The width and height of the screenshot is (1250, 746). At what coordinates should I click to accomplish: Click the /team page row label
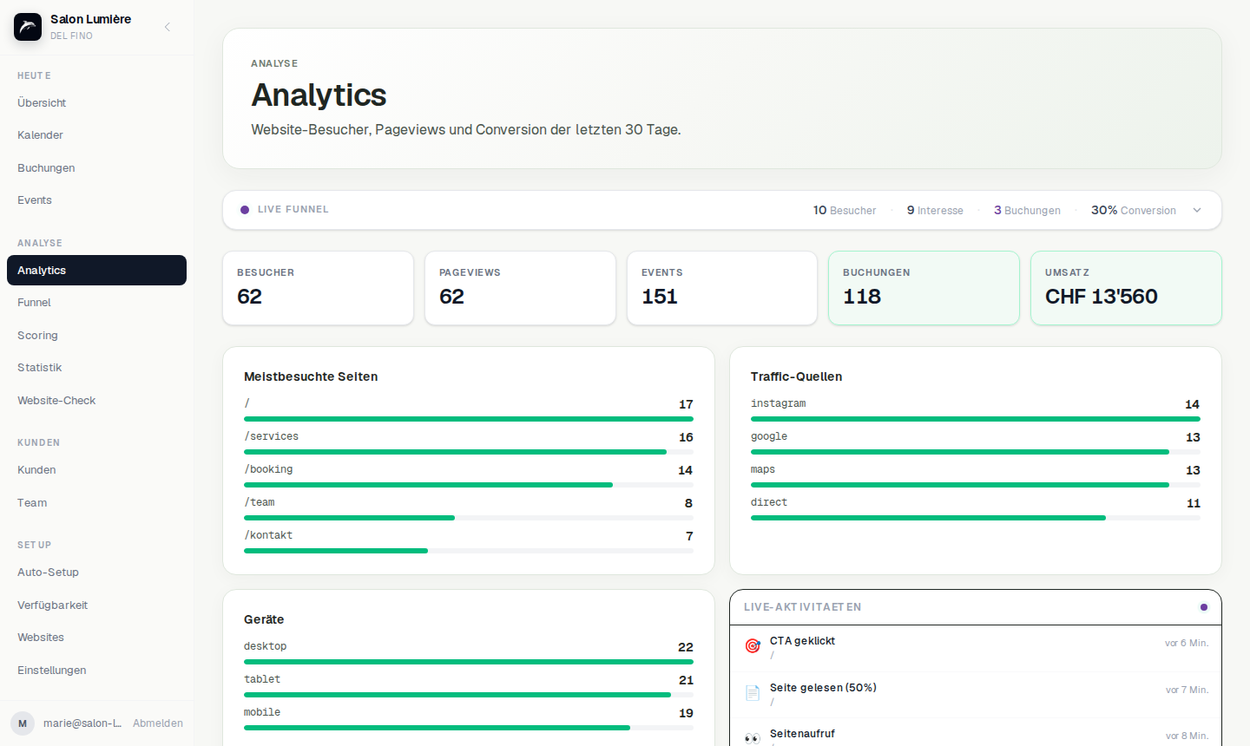(x=260, y=502)
